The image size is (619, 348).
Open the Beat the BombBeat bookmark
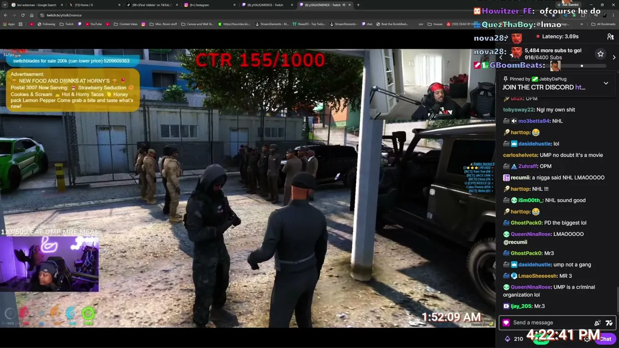(392, 24)
